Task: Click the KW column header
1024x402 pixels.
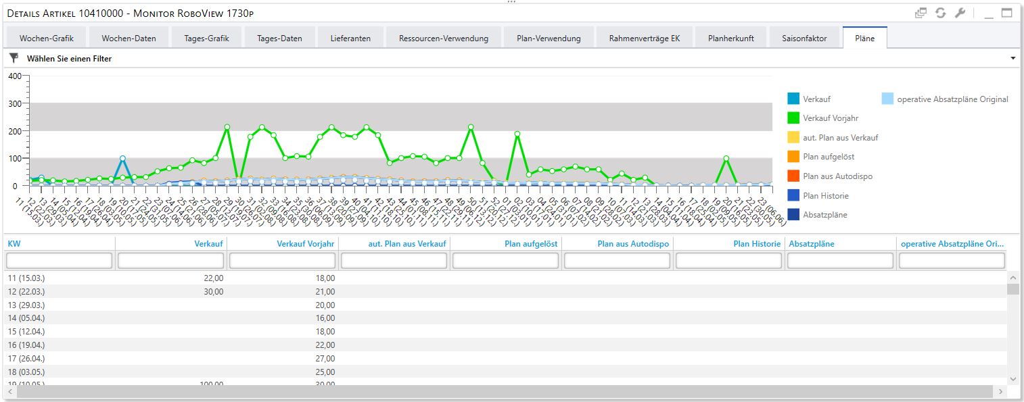Action: click(x=15, y=244)
